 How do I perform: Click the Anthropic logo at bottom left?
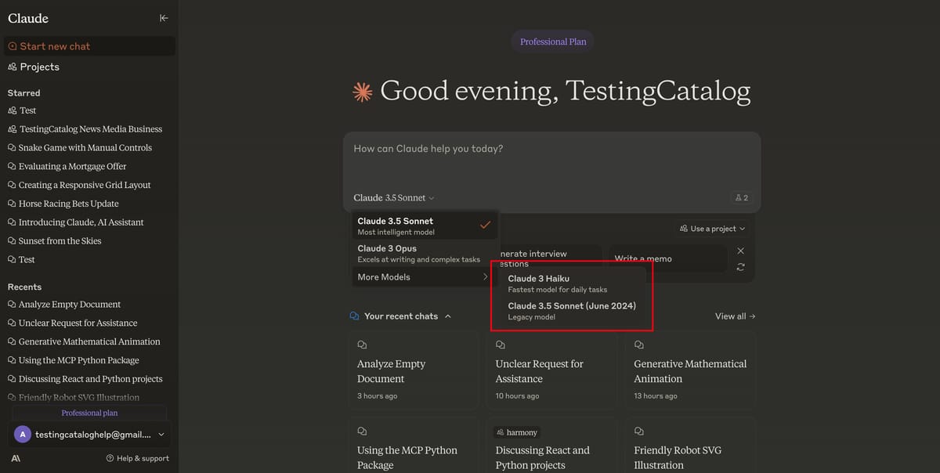pyautogui.click(x=16, y=457)
